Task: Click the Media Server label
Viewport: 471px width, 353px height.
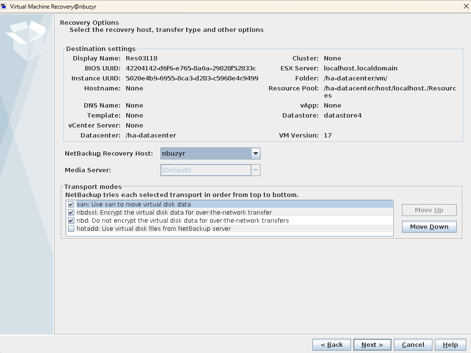Action: pyautogui.click(x=88, y=170)
